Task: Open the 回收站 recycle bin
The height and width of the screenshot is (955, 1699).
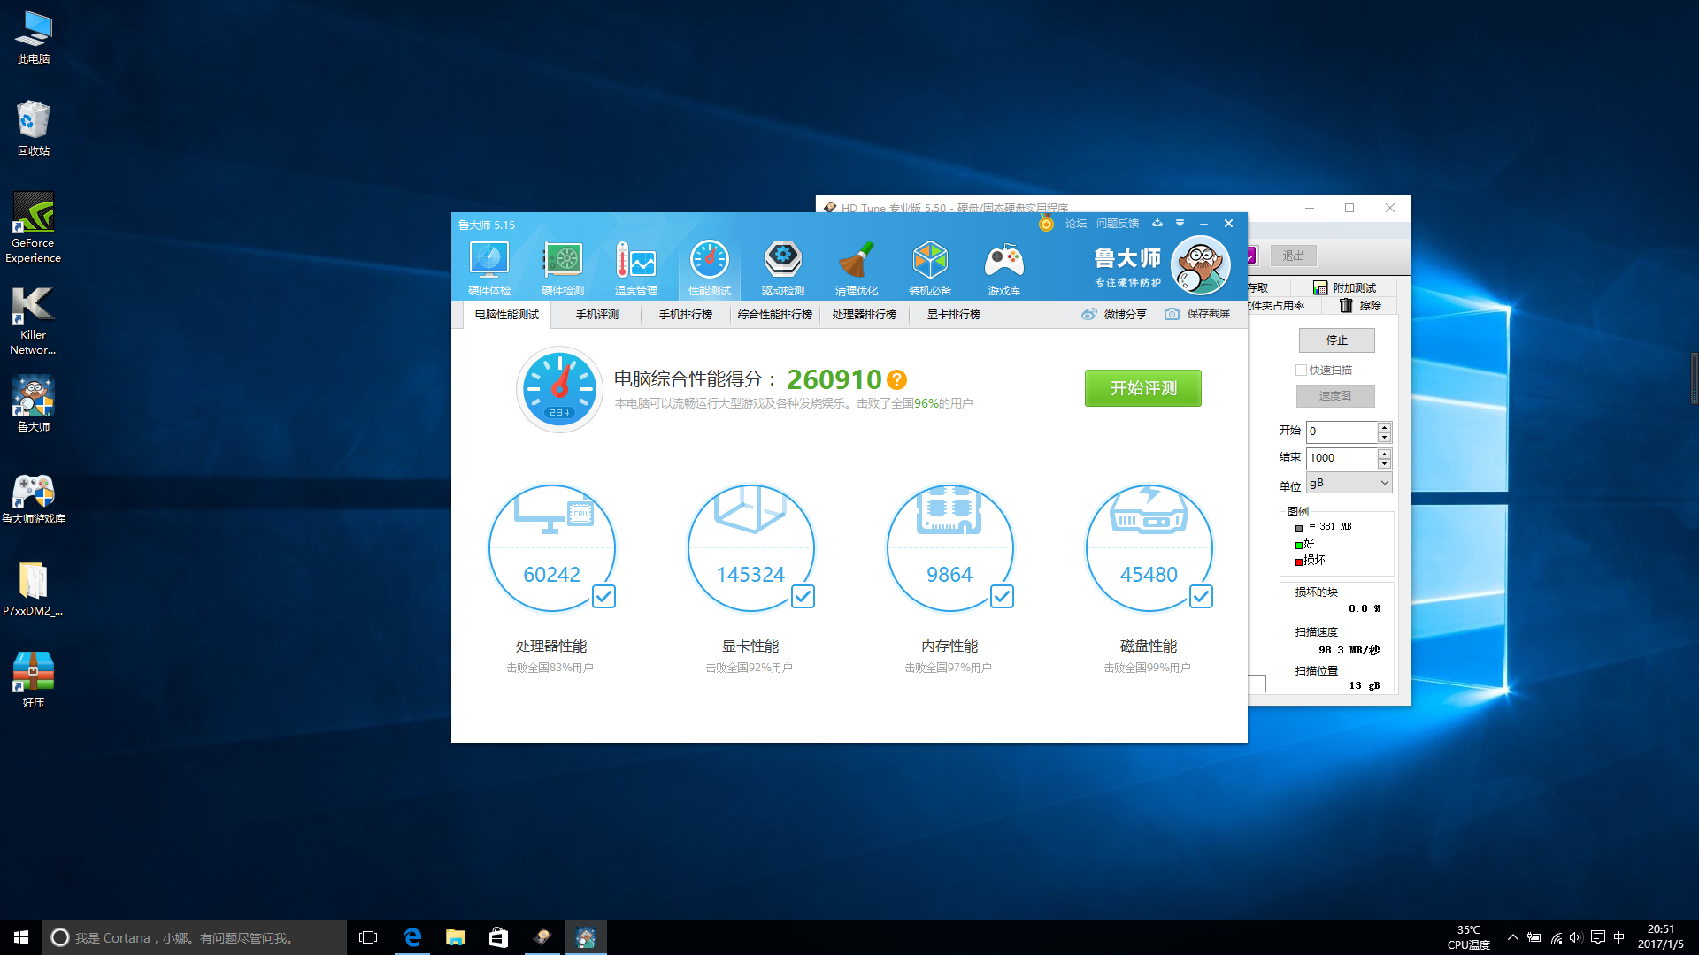Action: pos(33,128)
